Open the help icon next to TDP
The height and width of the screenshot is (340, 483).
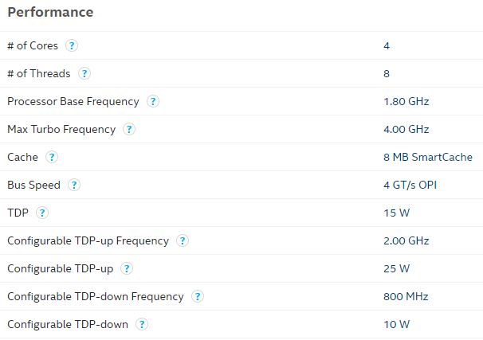pos(42,213)
